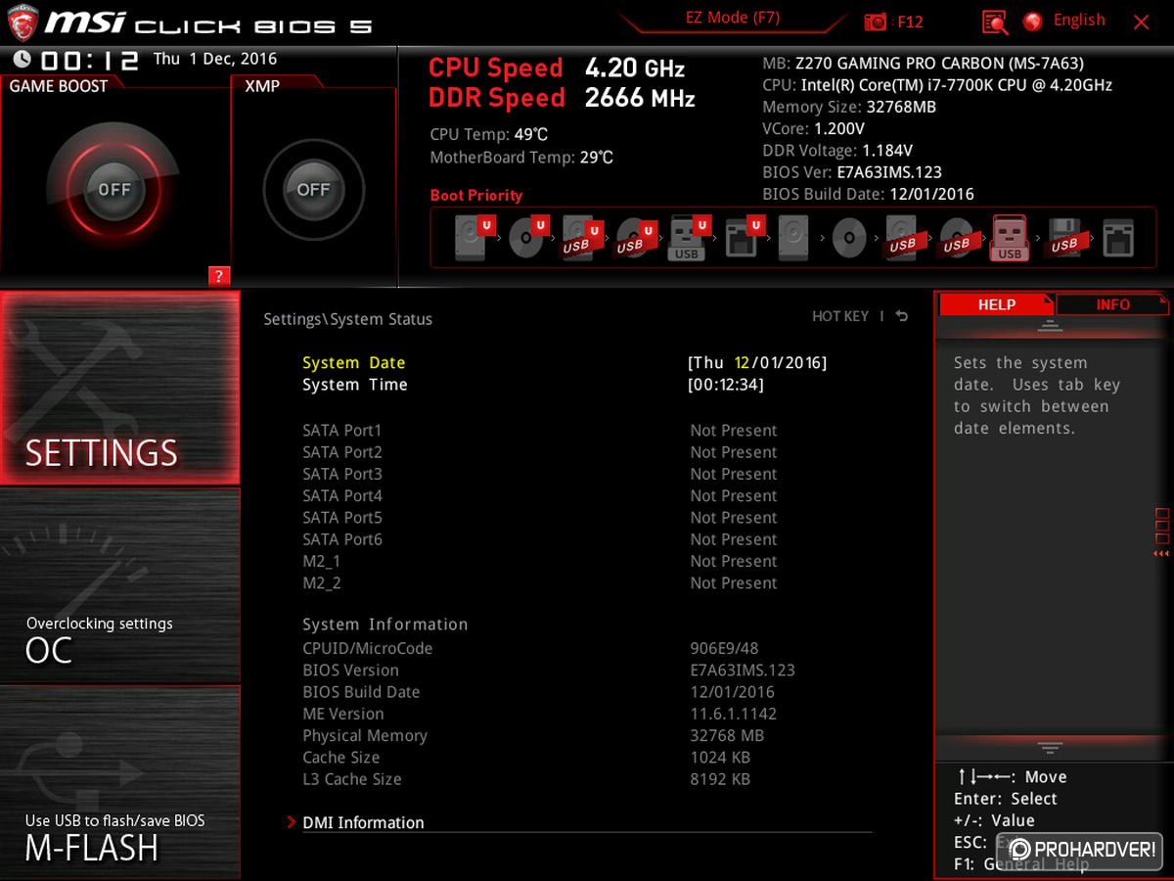1174x881 pixels.
Task: Select the legacy optical disc boot device
Action: click(849, 238)
